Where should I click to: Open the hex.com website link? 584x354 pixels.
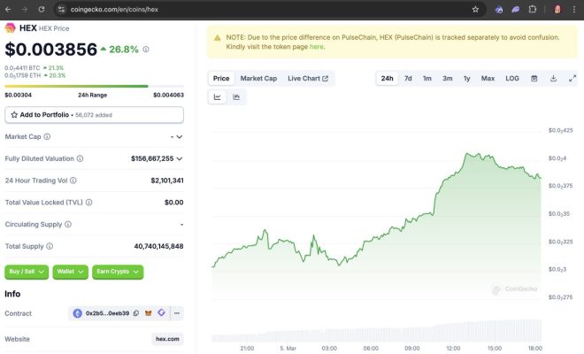pos(167,339)
